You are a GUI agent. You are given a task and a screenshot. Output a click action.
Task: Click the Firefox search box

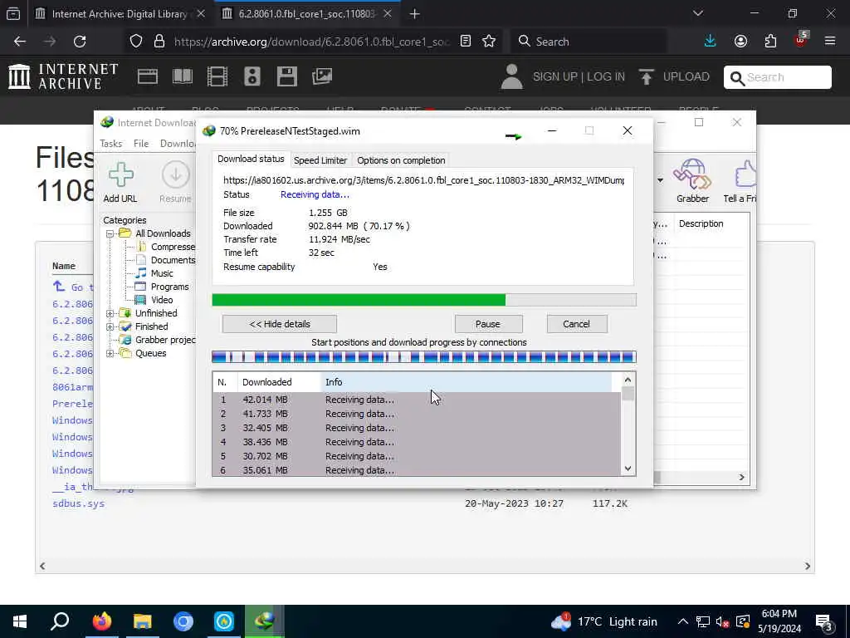coord(589,42)
